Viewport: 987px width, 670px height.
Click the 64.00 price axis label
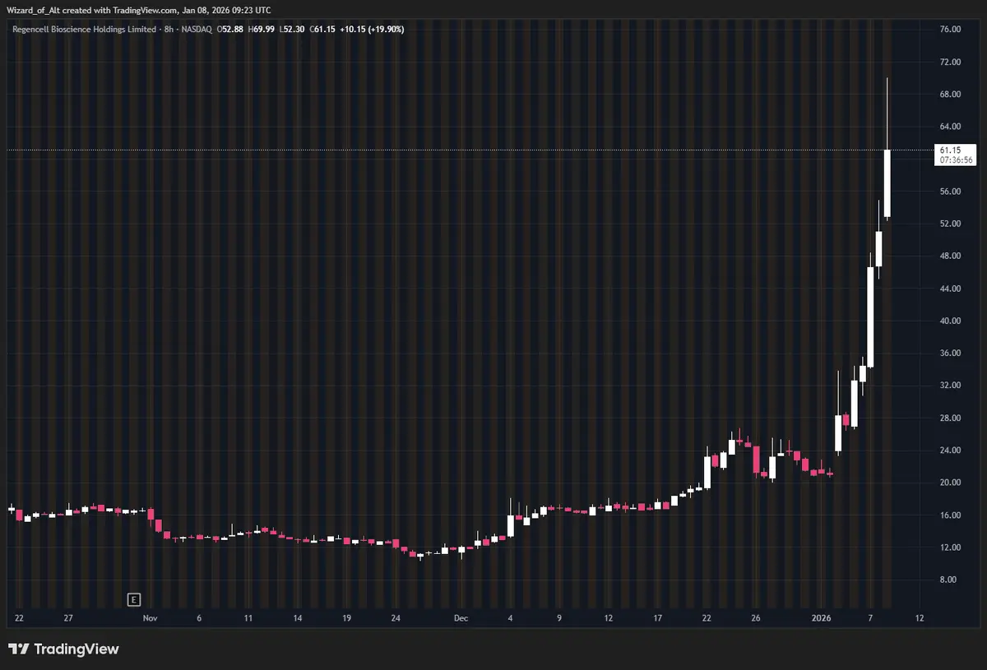click(x=950, y=127)
